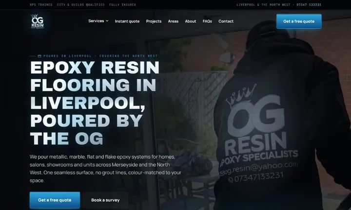Click the OG Resin crown logo
The height and width of the screenshot is (210, 351).
pyautogui.click(x=38, y=21)
